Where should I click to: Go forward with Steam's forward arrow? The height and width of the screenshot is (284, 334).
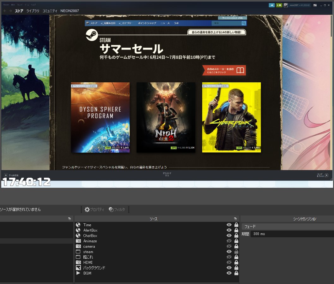(x=10, y=11)
